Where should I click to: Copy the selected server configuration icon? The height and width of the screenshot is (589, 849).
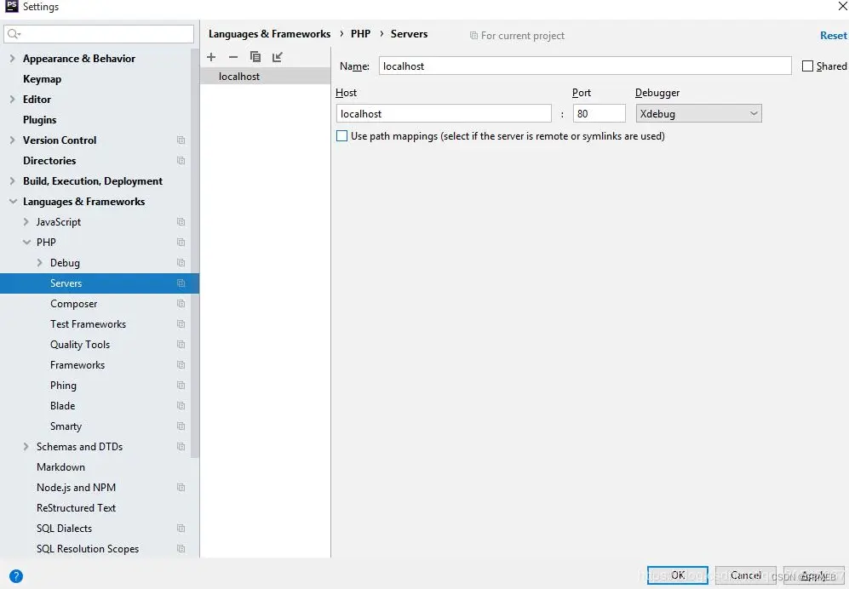click(x=255, y=57)
